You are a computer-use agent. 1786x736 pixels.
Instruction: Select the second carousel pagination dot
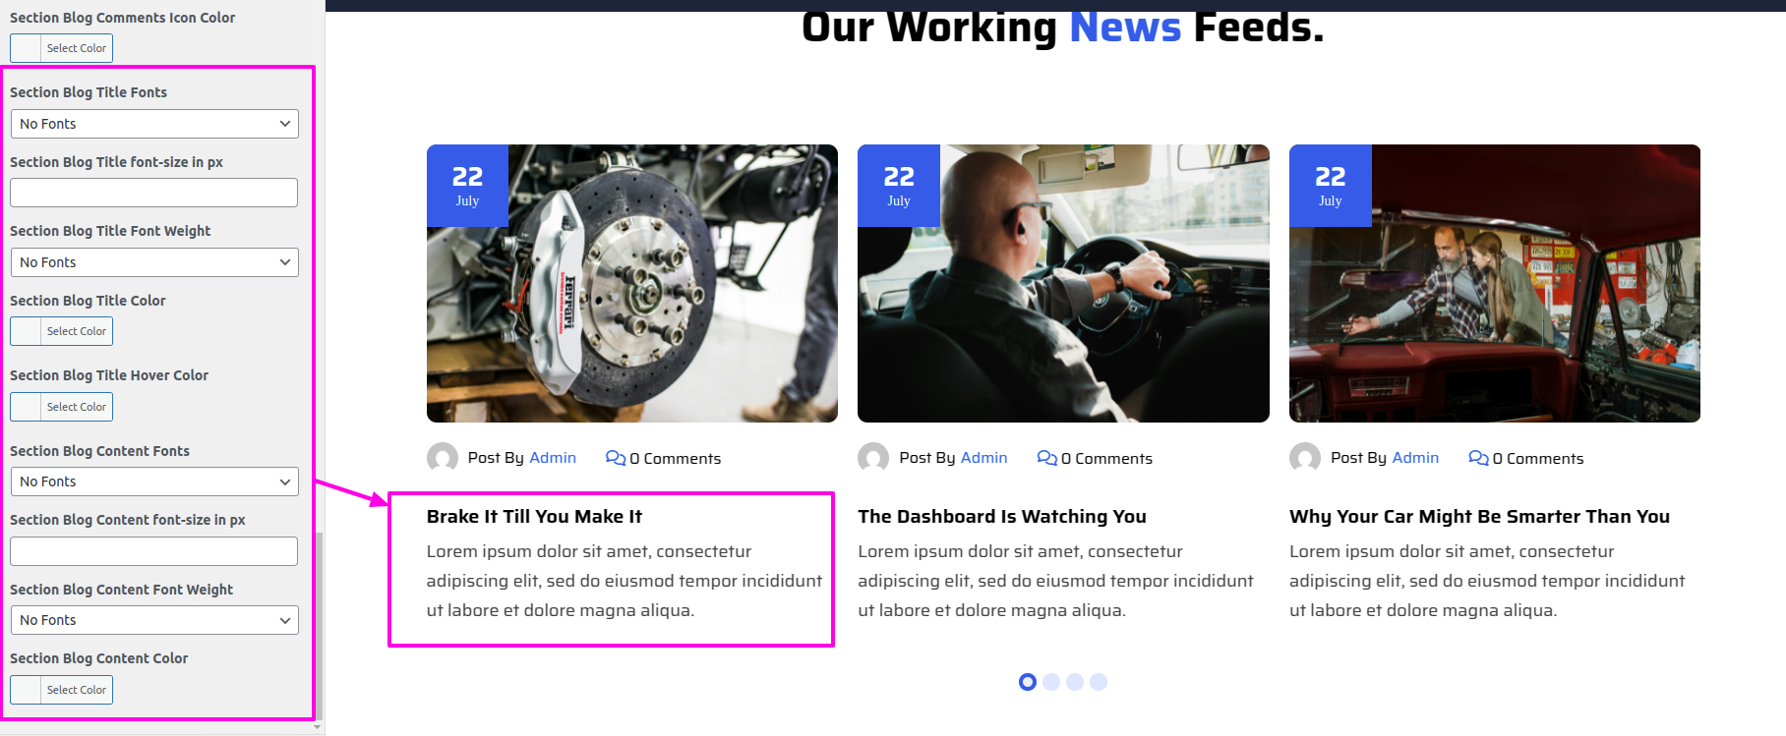(x=1051, y=682)
